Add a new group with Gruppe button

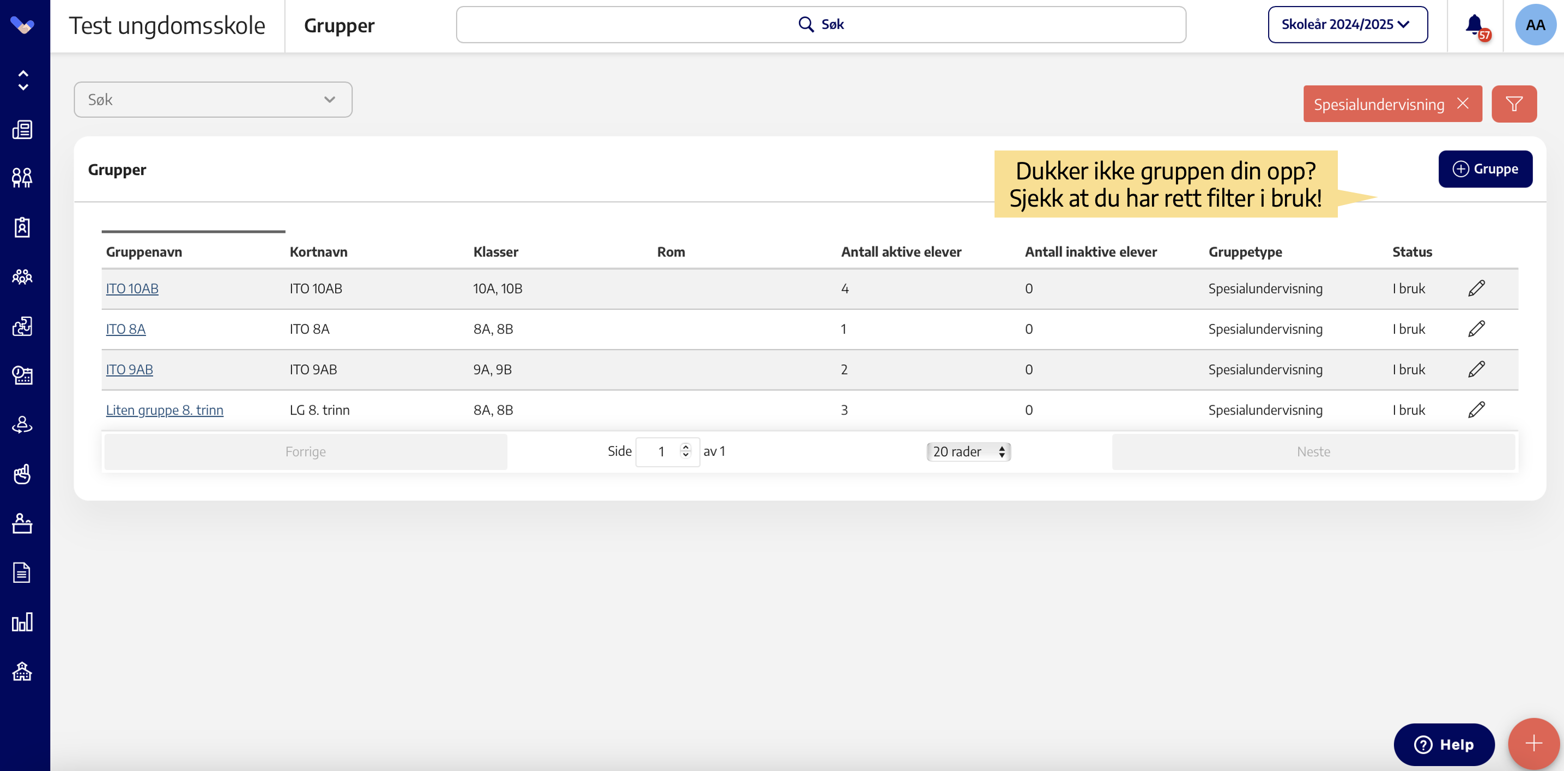1485,169
